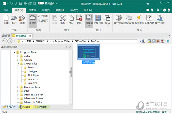
Task: Open the navigation history dropdown arrow
Action: [x=14, y=41]
